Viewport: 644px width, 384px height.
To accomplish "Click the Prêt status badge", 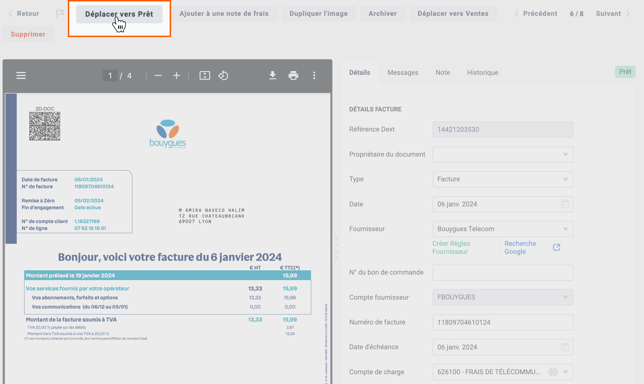I will (x=625, y=72).
